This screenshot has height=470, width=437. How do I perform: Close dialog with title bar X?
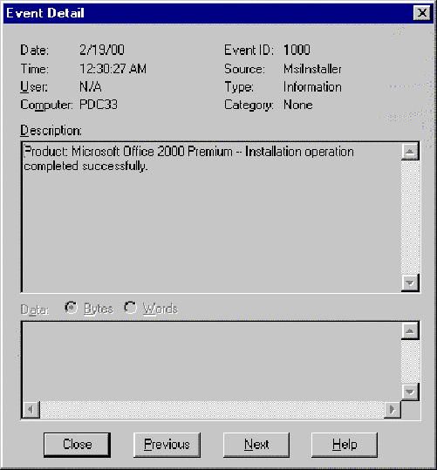422,13
